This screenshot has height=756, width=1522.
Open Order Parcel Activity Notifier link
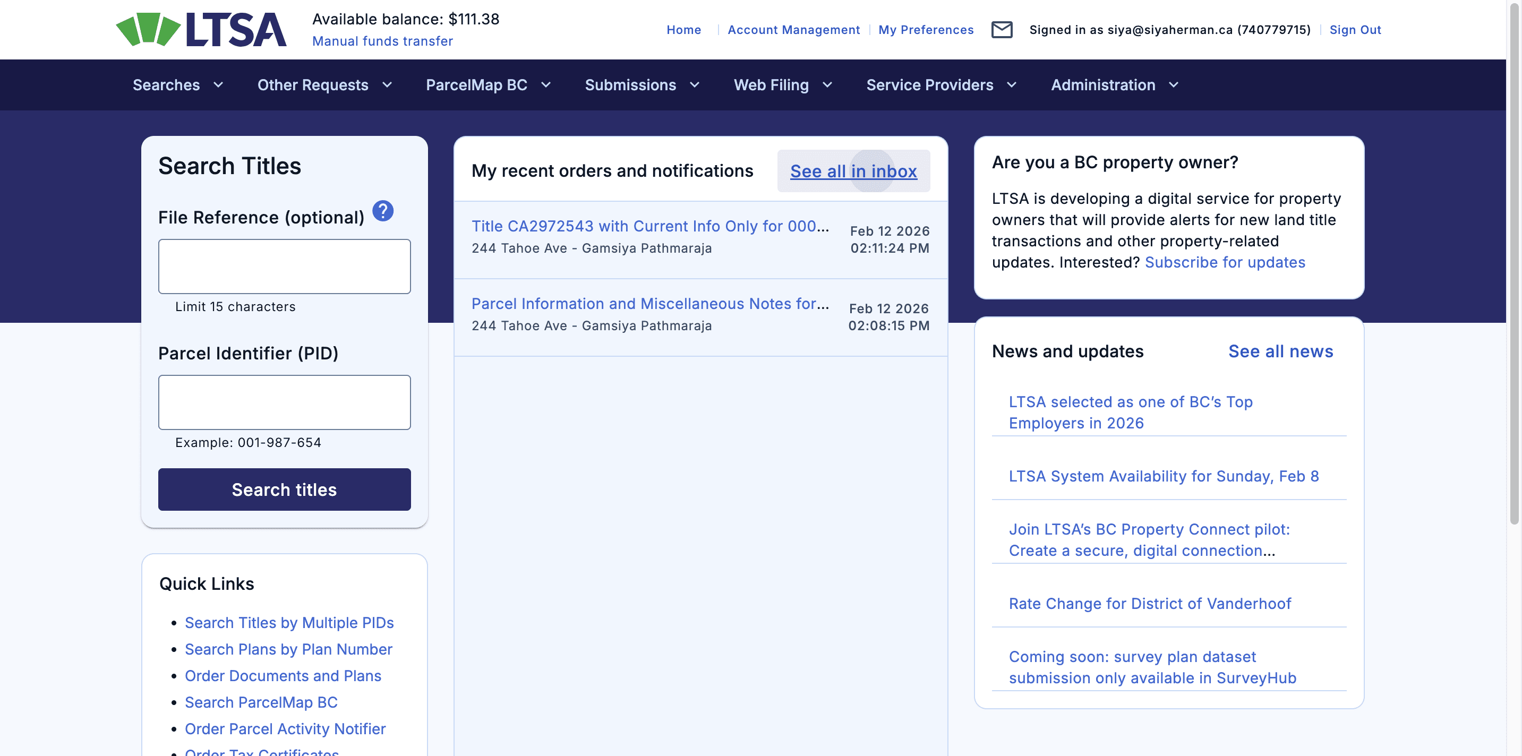click(x=285, y=729)
